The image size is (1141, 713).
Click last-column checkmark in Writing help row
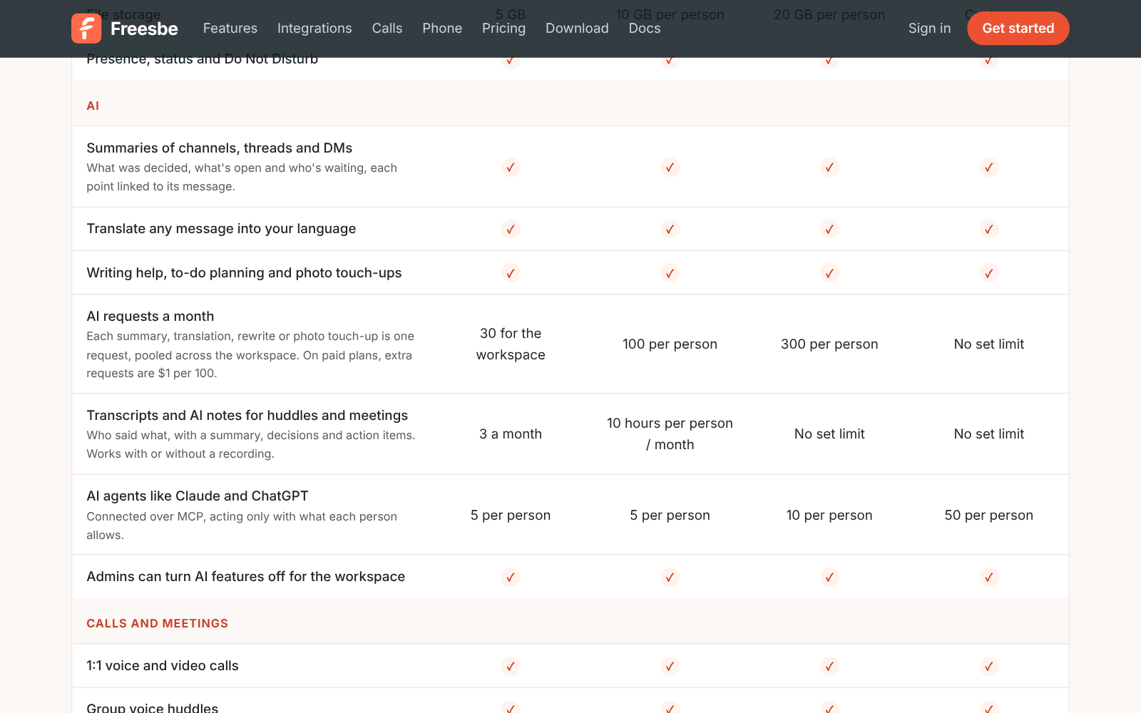click(x=989, y=273)
